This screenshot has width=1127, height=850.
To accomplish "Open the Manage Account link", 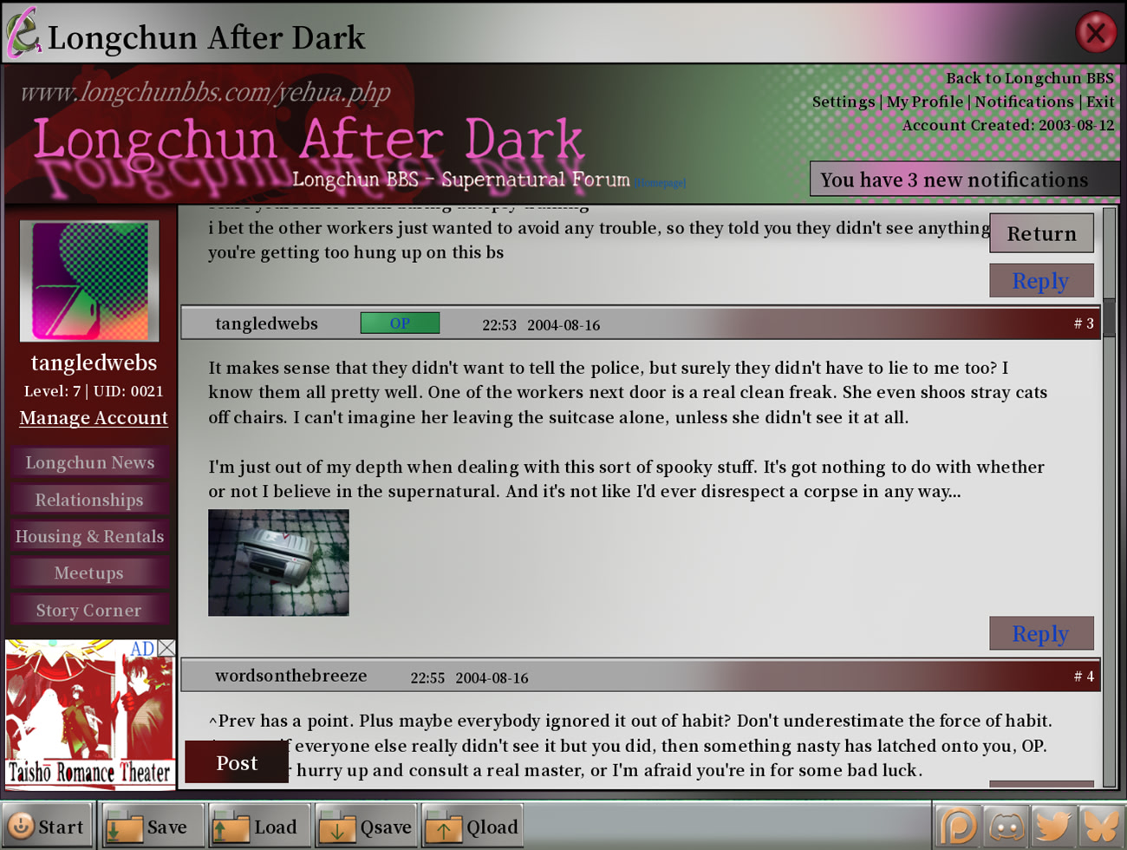I will pos(94,417).
